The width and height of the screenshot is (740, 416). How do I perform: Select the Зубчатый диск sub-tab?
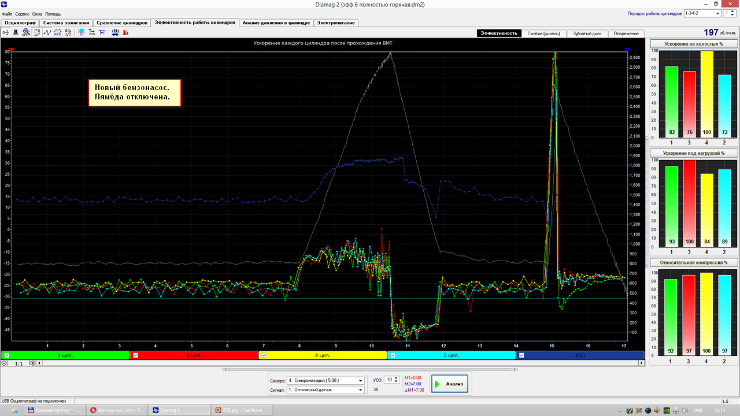(587, 34)
